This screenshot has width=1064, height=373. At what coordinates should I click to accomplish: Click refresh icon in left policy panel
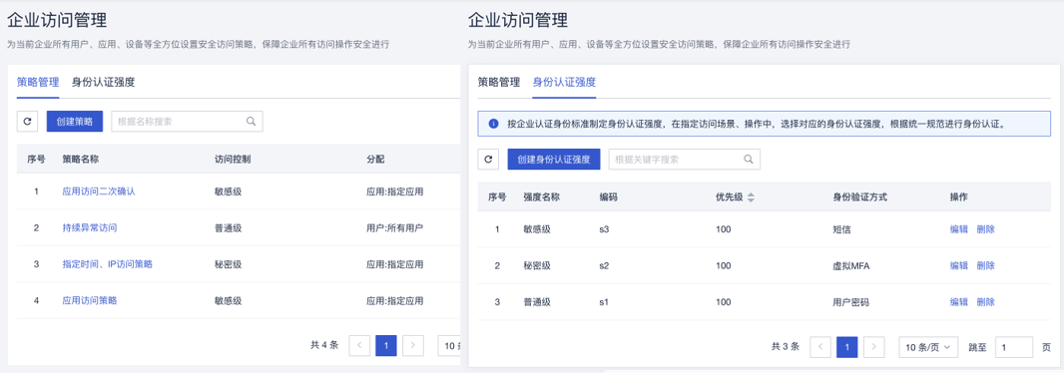coord(27,122)
